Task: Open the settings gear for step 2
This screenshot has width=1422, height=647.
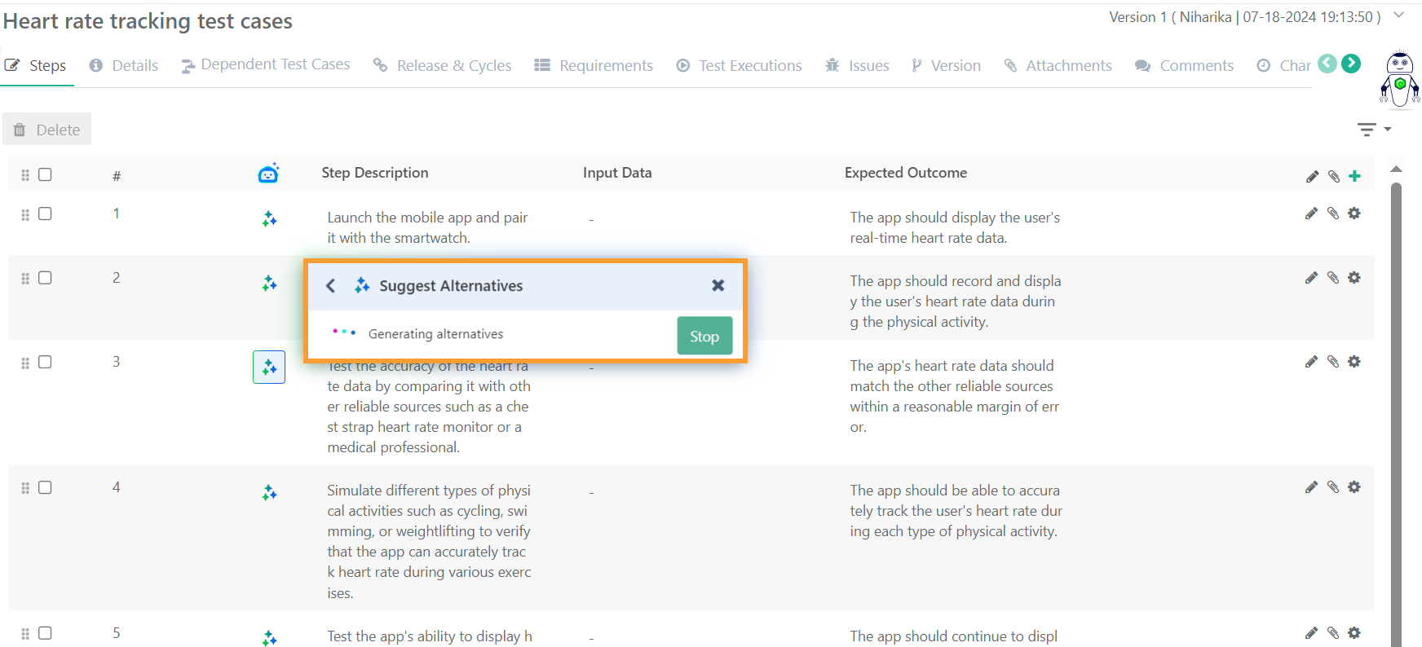Action: pyautogui.click(x=1354, y=278)
